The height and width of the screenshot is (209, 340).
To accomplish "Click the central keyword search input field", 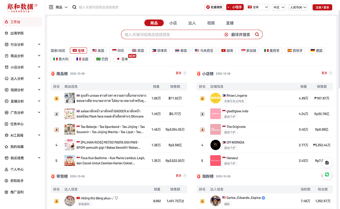I will 172,34.
